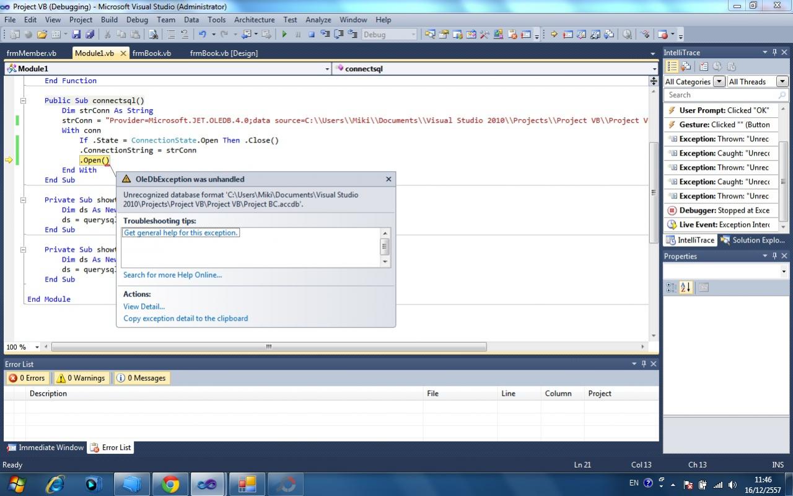
Task: Collapse the second Private Sub showt outline
Action: click(x=24, y=249)
